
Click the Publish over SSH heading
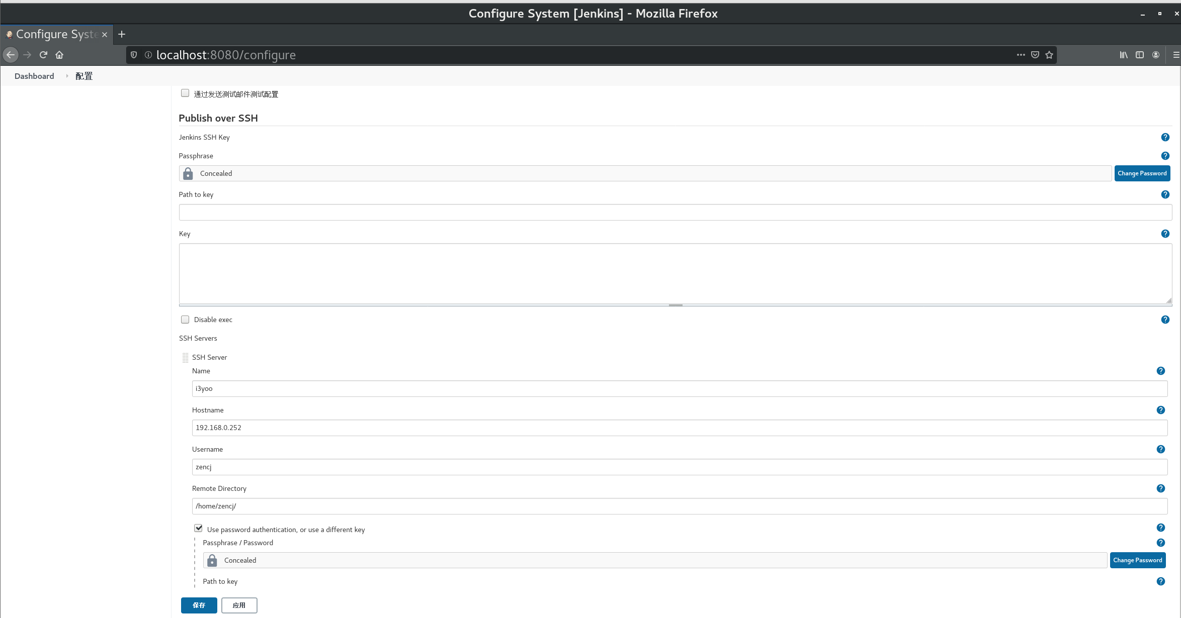[218, 118]
